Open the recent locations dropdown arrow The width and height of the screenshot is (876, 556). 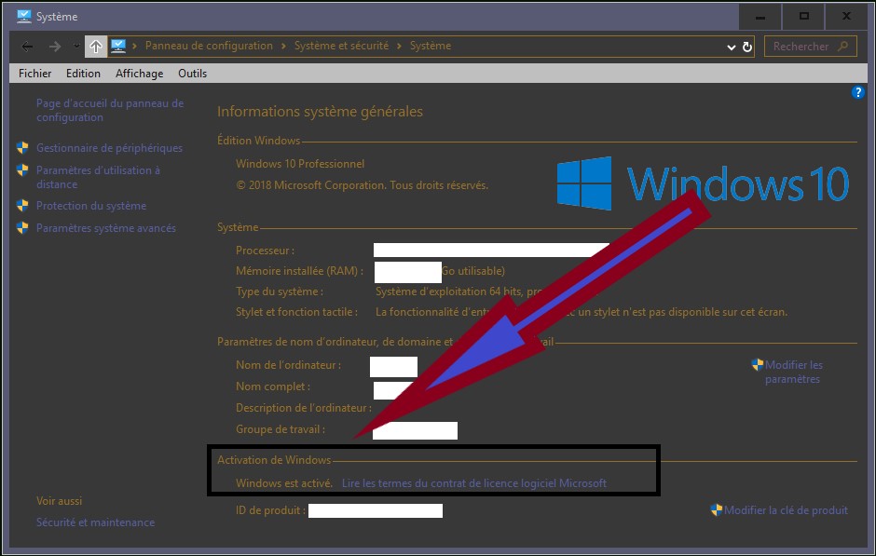(76, 47)
